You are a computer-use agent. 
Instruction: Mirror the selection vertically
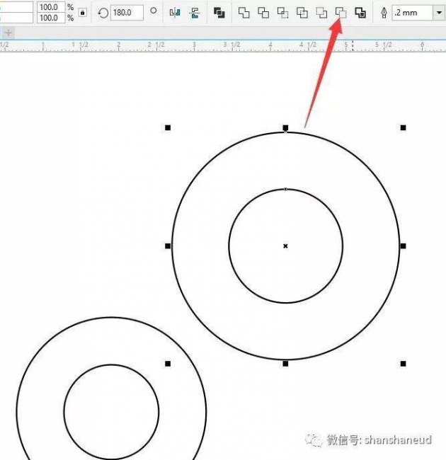195,13
